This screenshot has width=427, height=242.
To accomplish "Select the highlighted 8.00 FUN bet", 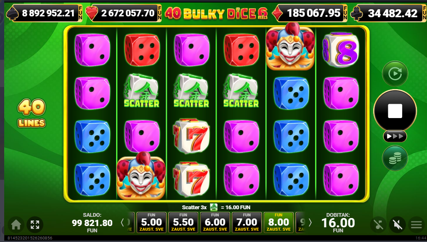I will pos(278,222).
